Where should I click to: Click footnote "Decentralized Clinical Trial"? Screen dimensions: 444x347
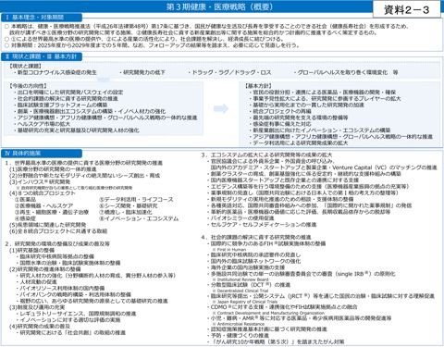coord(240,291)
